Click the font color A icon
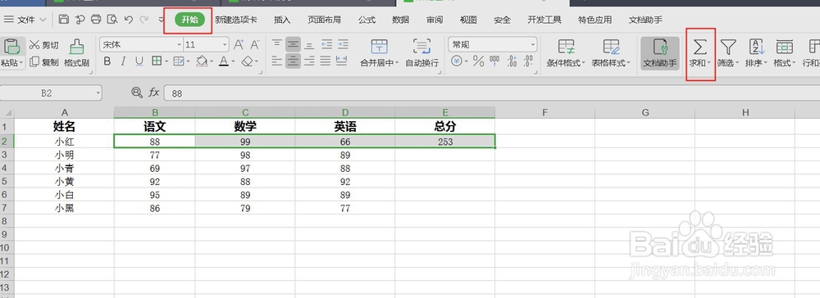820x298 pixels. [224, 61]
